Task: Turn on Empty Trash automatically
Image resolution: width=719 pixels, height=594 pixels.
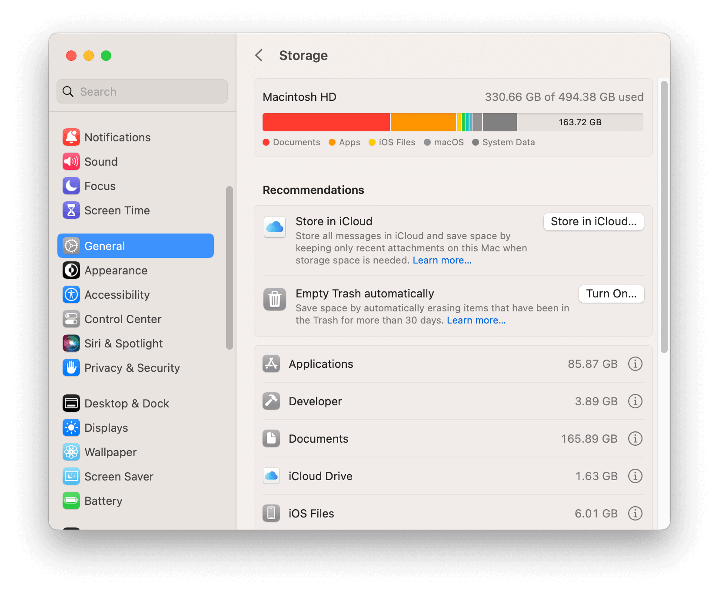Action: pos(611,294)
